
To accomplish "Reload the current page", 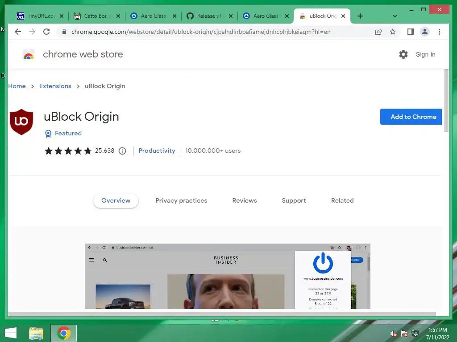I will 46,32.
